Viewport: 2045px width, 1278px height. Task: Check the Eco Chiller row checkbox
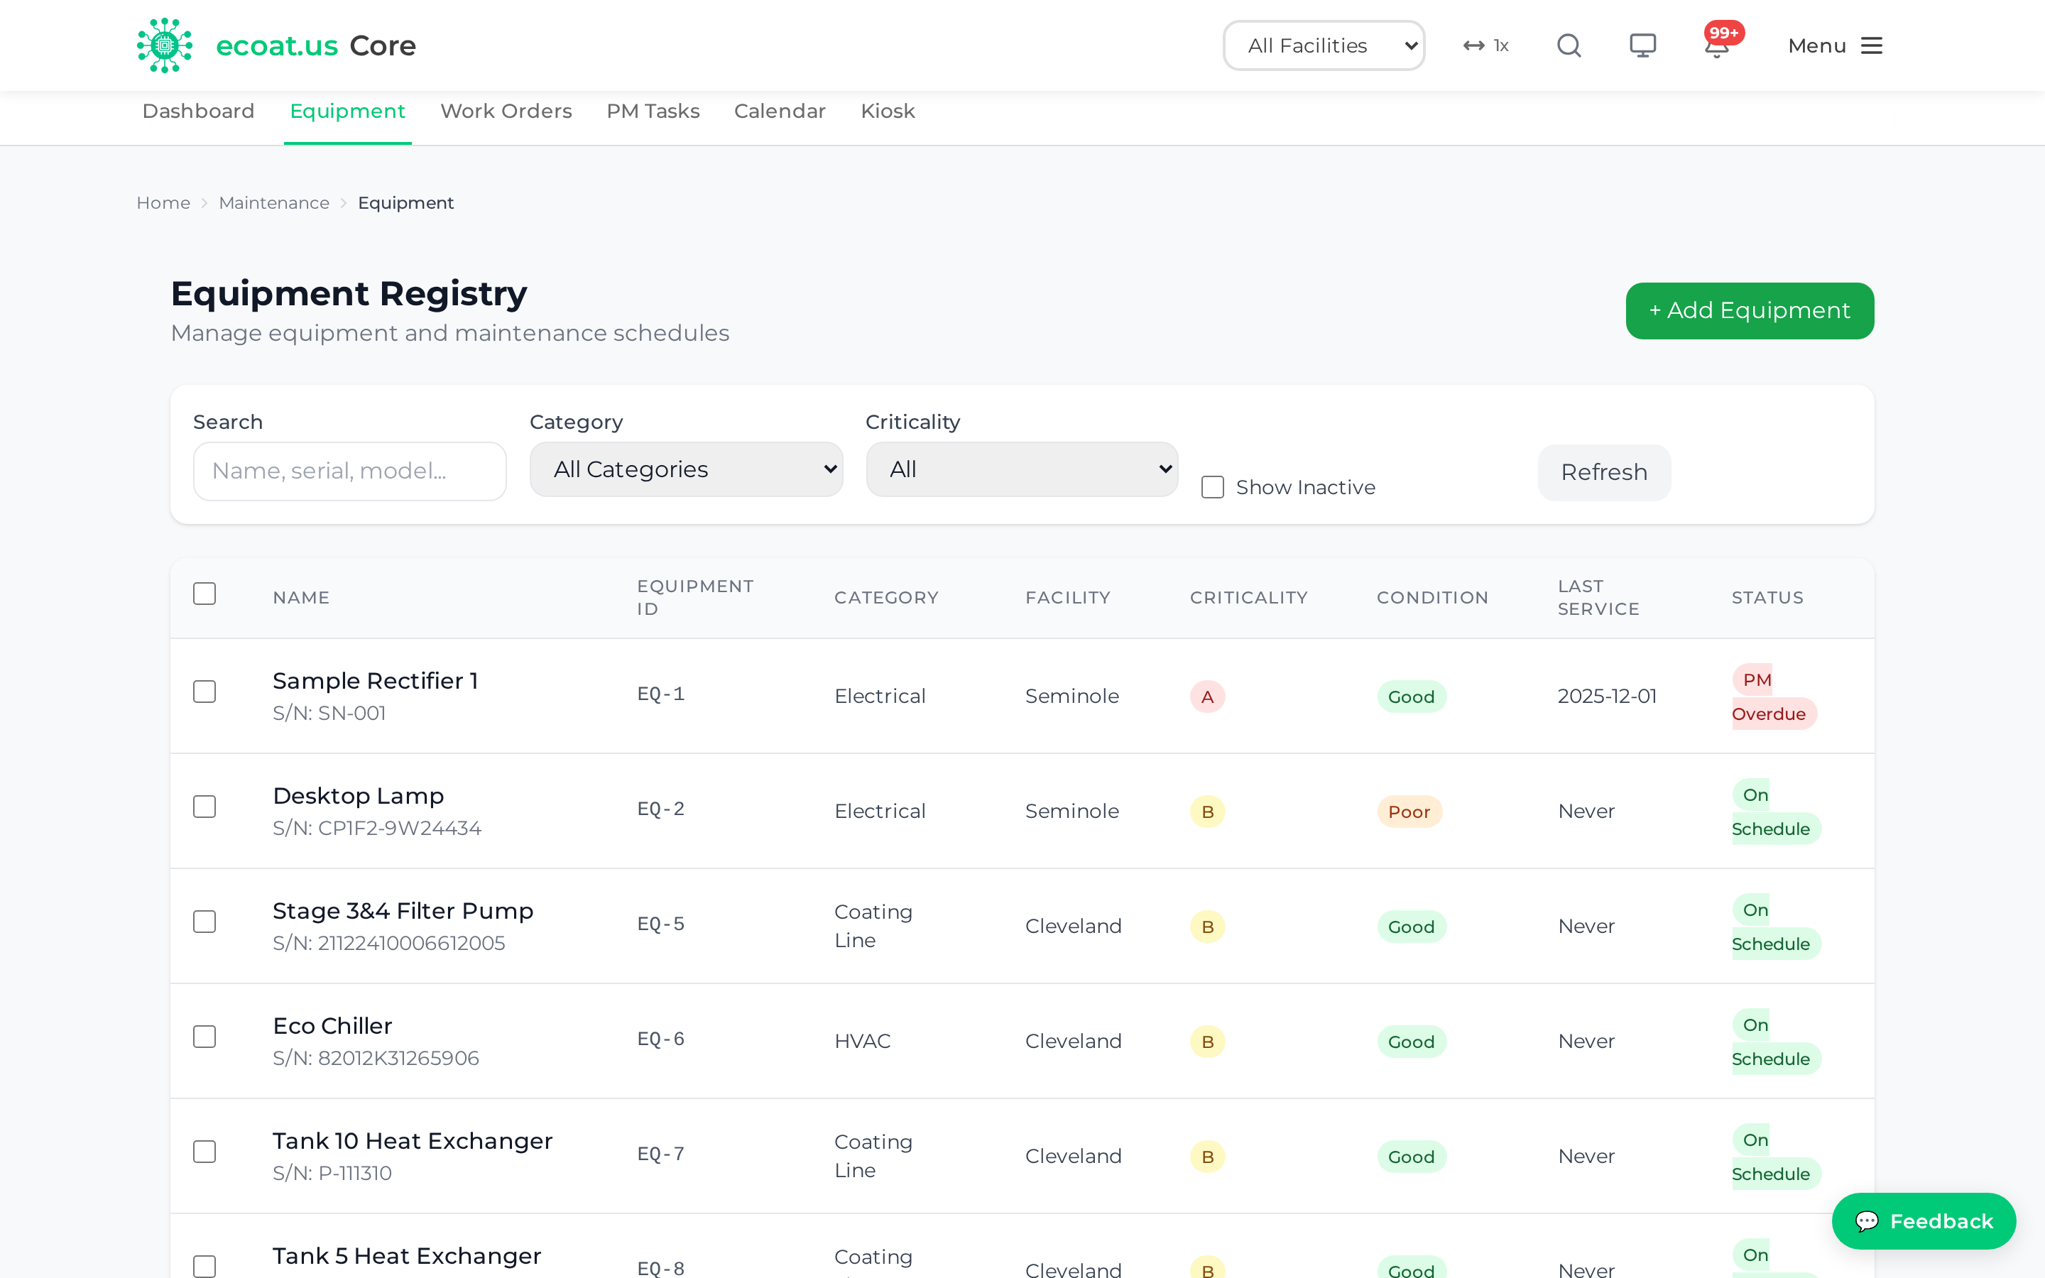coord(204,1037)
